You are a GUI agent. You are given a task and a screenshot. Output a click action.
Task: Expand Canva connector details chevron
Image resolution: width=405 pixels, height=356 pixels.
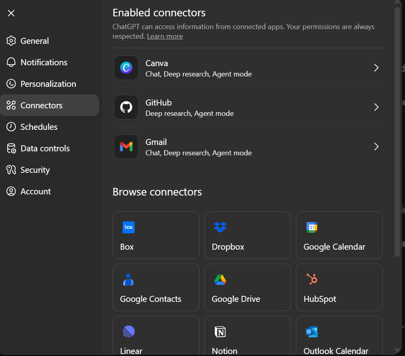pos(376,68)
